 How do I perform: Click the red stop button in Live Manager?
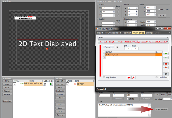pos(166,64)
